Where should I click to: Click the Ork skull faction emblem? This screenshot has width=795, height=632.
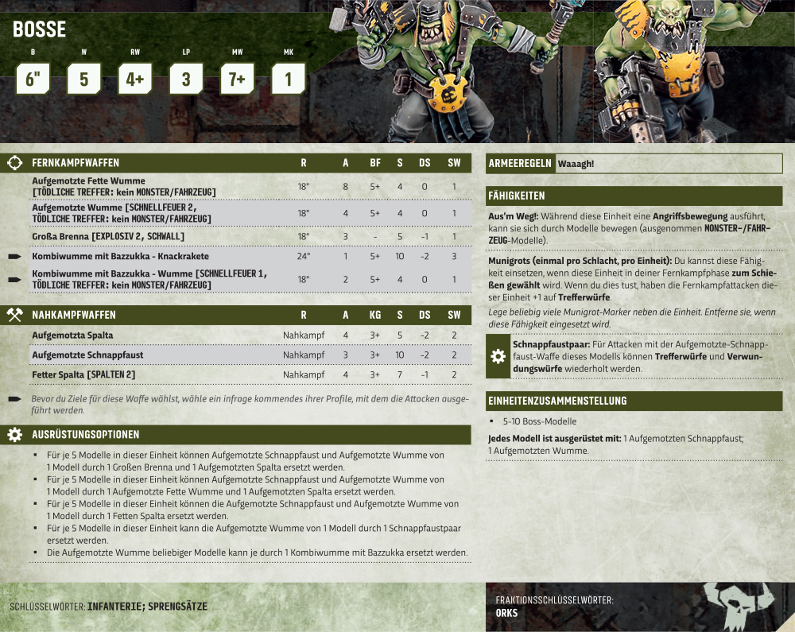(x=739, y=606)
